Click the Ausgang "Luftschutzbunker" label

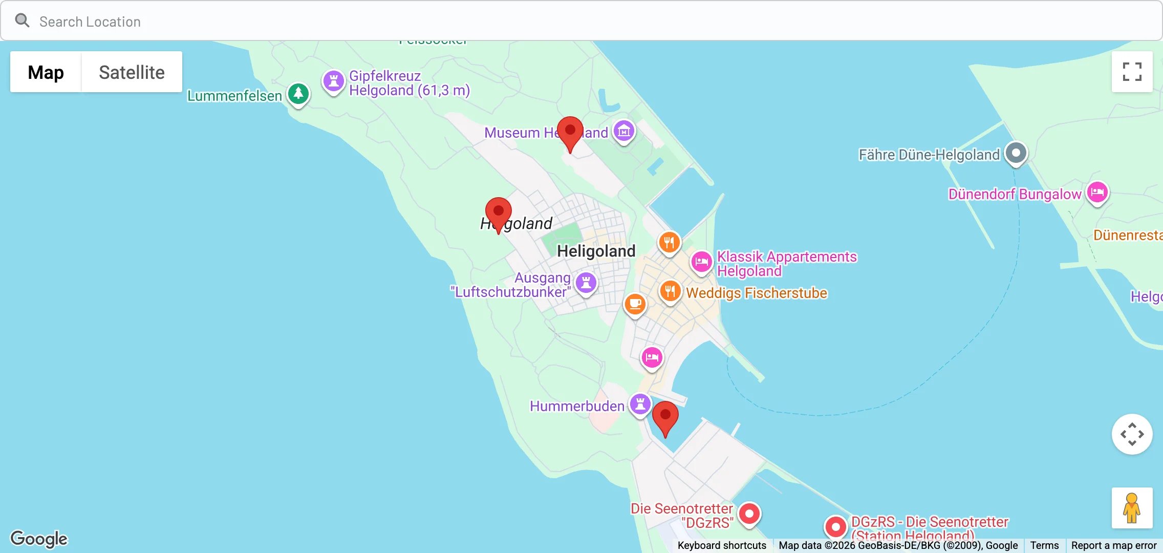510,285
